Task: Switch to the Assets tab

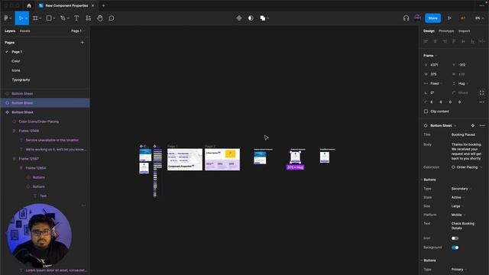Action: coord(25,31)
